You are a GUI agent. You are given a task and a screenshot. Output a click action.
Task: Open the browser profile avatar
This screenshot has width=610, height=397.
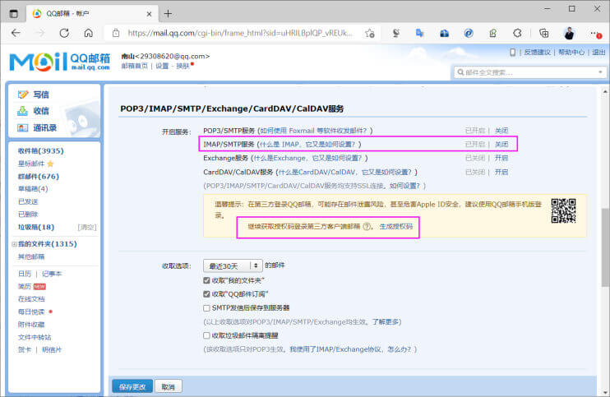[569, 34]
